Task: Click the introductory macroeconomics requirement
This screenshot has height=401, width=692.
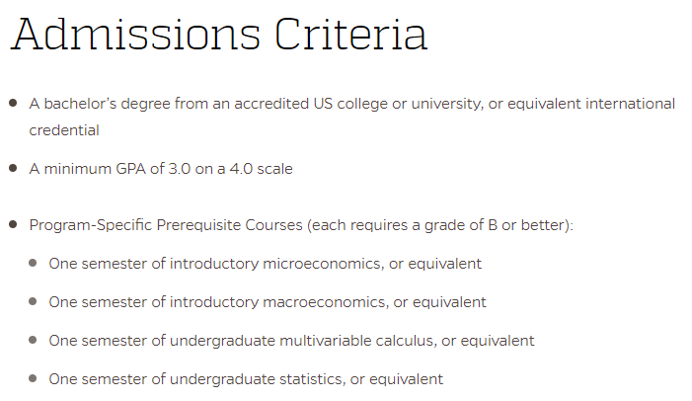Action: click(x=268, y=302)
